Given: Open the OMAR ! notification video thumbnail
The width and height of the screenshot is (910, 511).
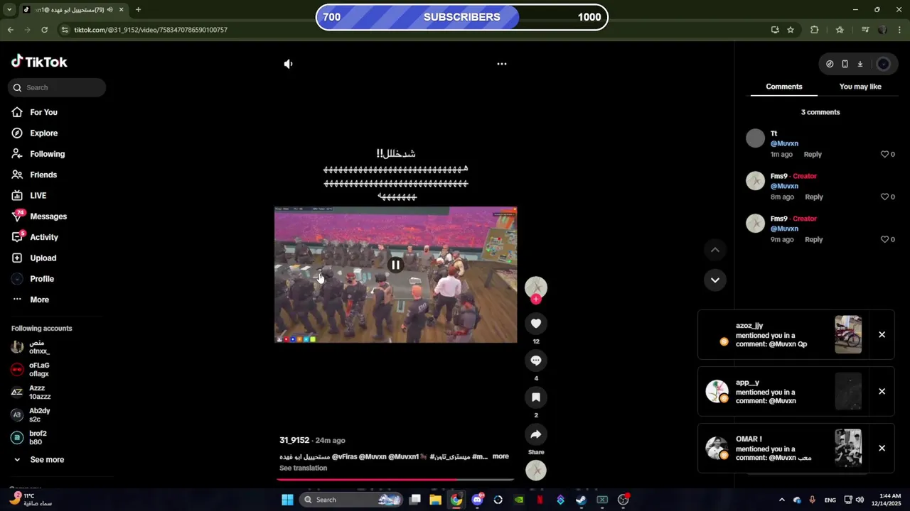Looking at the screenshot, I should (848, 448).
